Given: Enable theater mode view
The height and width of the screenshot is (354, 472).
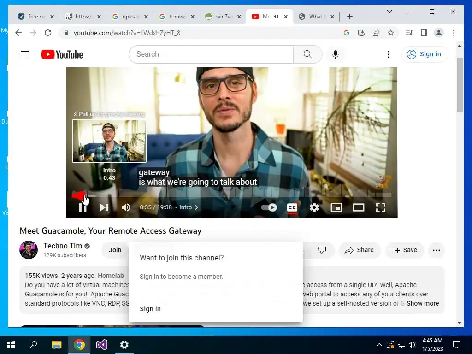Looking at the screenshot, I should point(359,207).
